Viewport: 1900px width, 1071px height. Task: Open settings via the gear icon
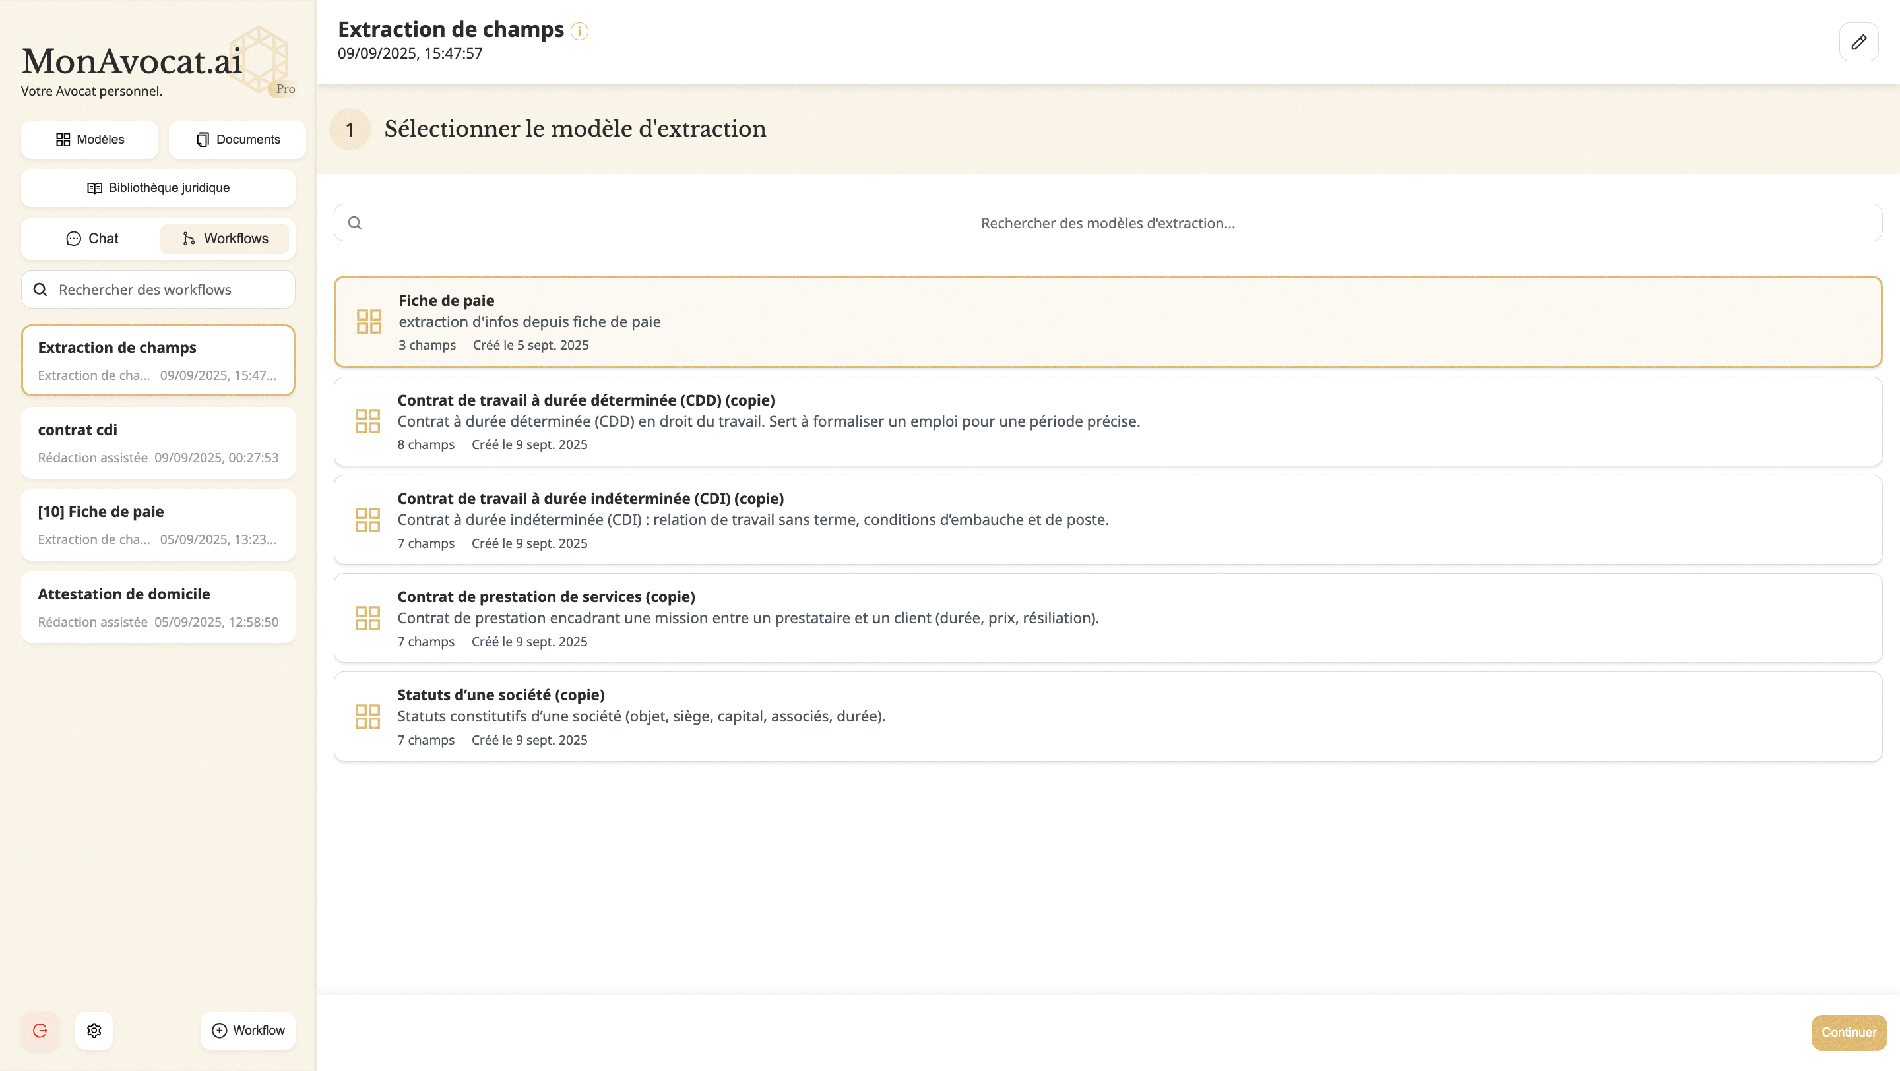94,1029
